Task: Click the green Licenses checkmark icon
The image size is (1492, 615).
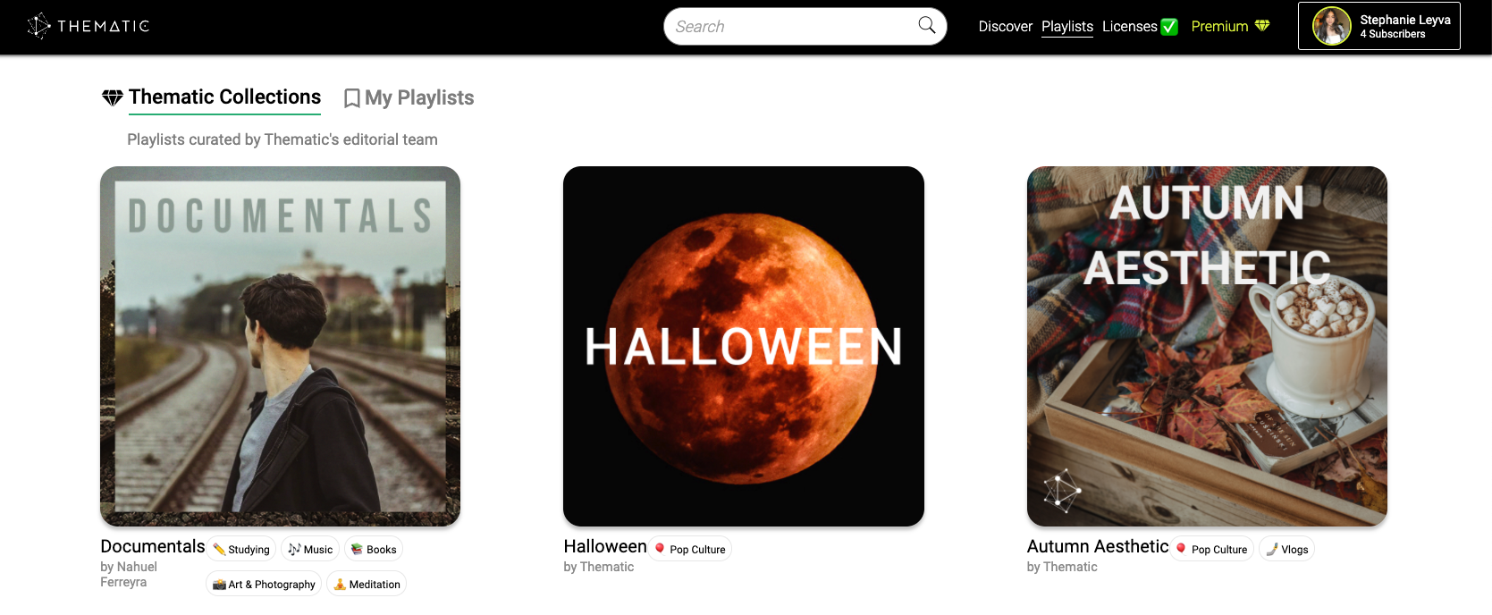Action: click(1169, 27)
